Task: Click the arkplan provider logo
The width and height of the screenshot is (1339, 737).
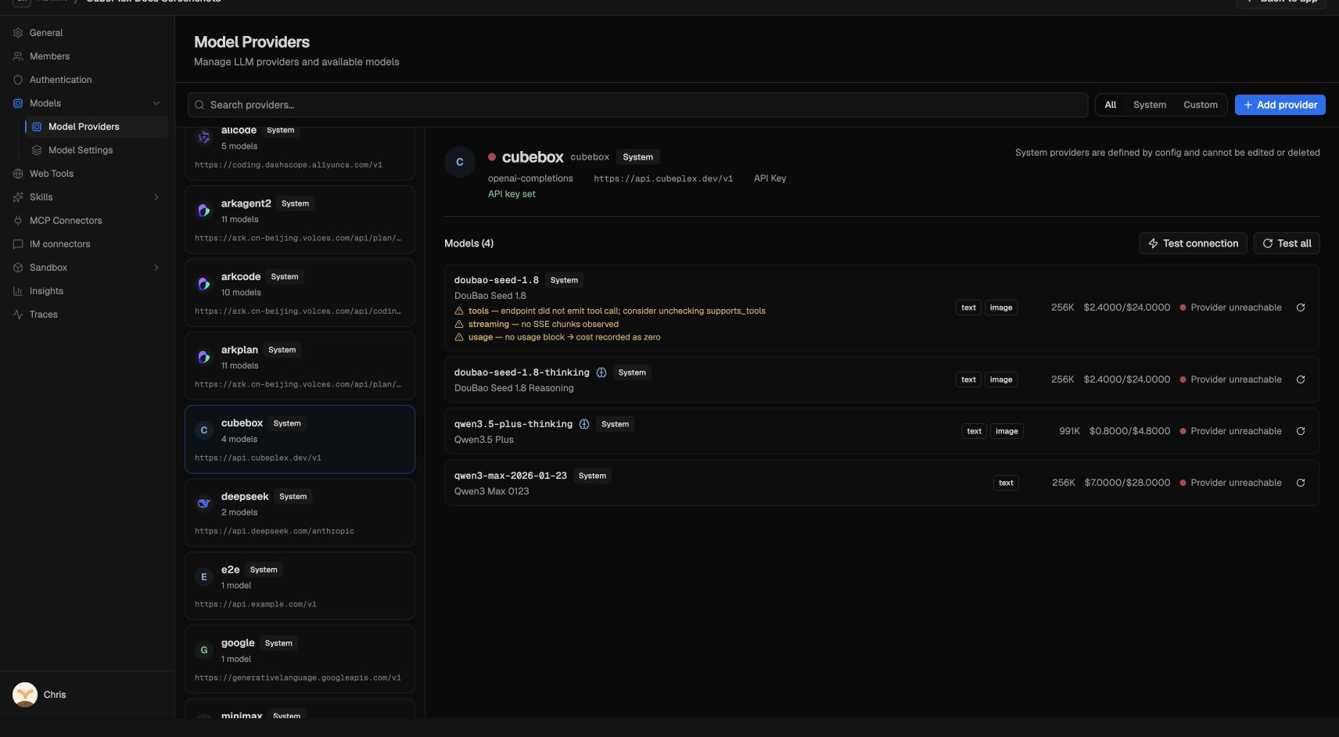Action: (x=204, y=357)
